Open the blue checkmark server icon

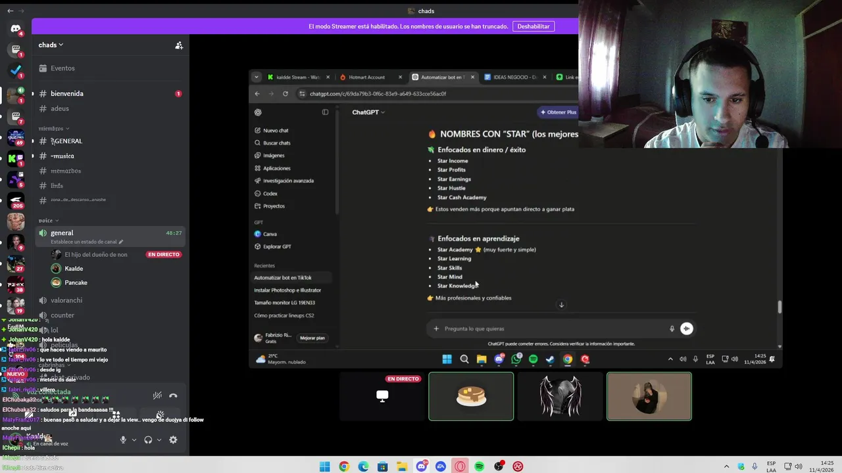coord(16,70)
